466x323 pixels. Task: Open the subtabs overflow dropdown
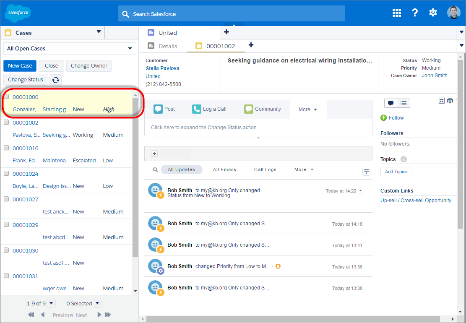(461, 45)
